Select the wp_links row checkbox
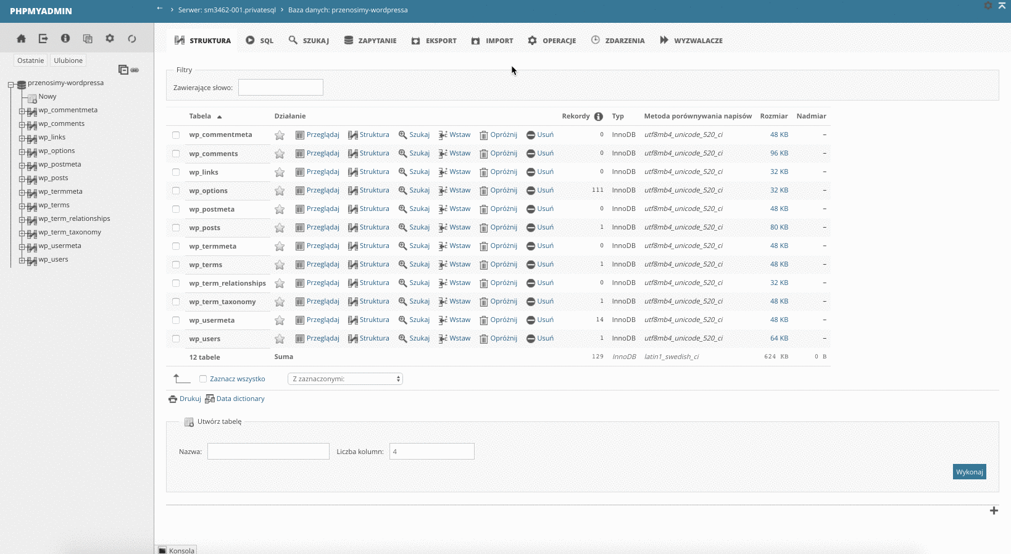 coord(176,172)
